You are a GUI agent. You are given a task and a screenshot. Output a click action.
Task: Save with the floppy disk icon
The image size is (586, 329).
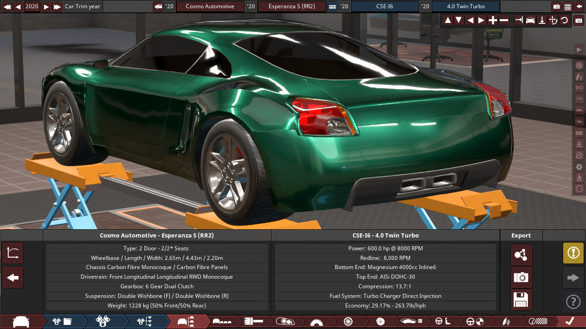521,300
